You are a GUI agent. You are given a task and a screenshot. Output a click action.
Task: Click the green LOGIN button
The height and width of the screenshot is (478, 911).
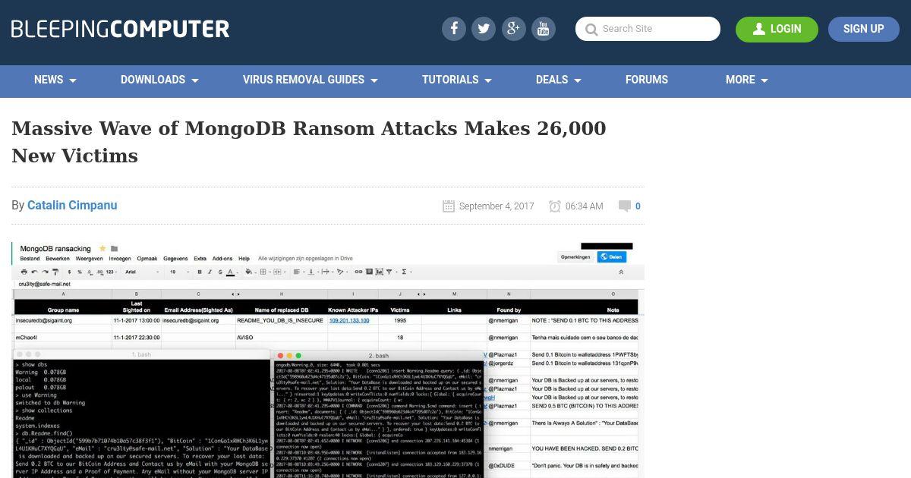point(777,29)
